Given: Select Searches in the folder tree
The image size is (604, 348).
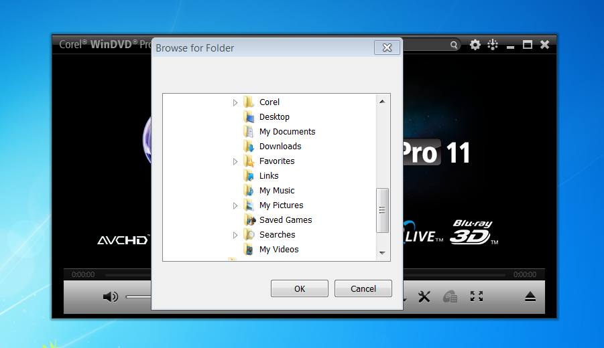Looking at the screenshot, I should click(277, 234).
